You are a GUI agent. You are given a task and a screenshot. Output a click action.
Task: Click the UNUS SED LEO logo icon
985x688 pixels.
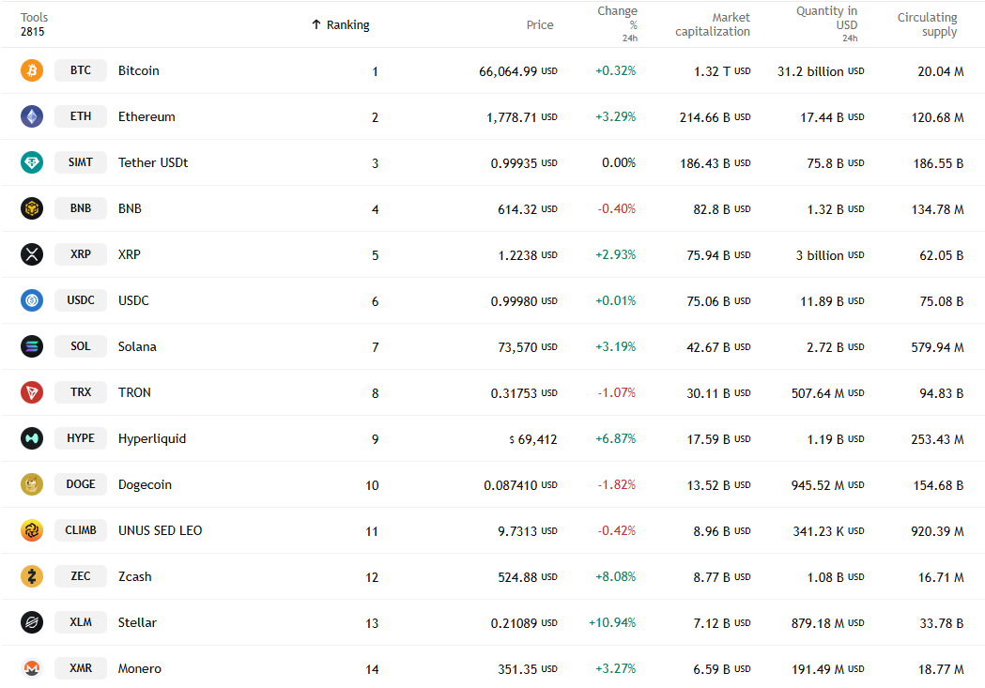click(x=32, y=530)
